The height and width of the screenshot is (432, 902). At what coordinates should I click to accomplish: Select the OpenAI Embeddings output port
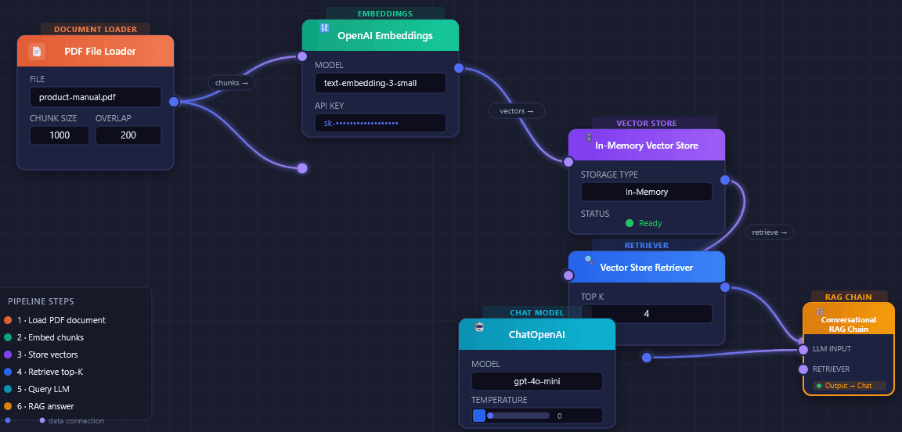459,68
